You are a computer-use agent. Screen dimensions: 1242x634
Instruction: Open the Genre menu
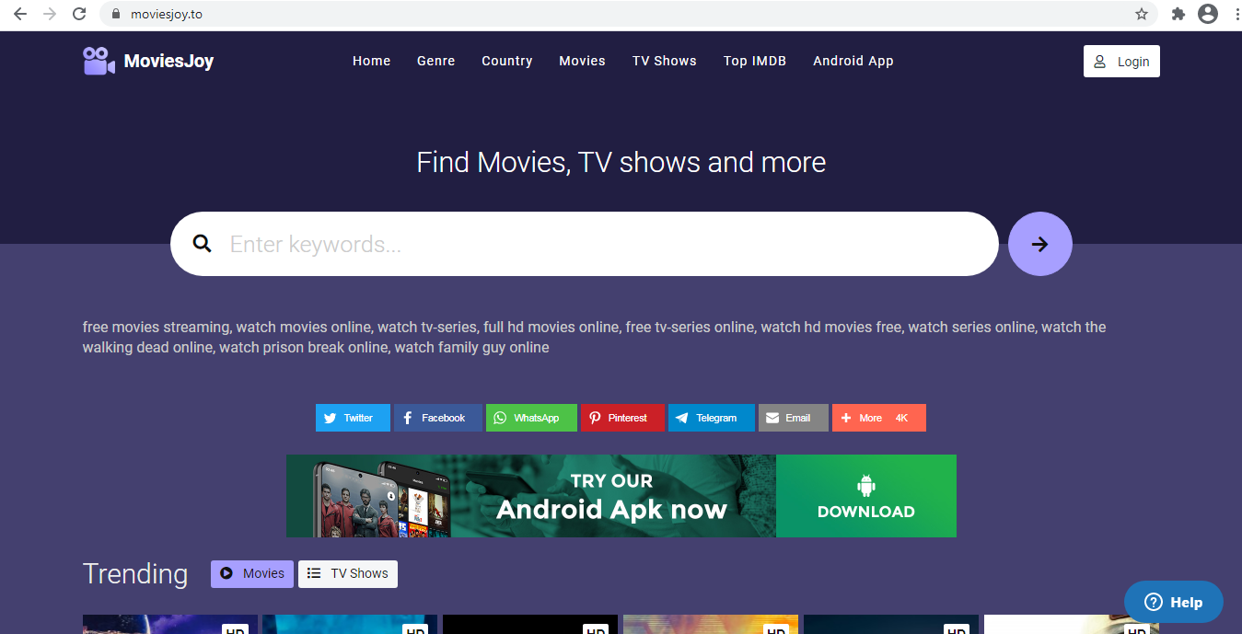(x=436, y=61)
